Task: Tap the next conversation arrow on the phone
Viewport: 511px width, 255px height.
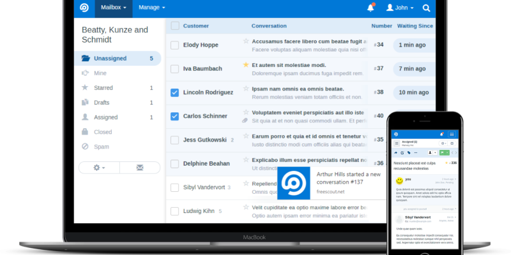Action: pyautogui.click(x=456, y=152)
